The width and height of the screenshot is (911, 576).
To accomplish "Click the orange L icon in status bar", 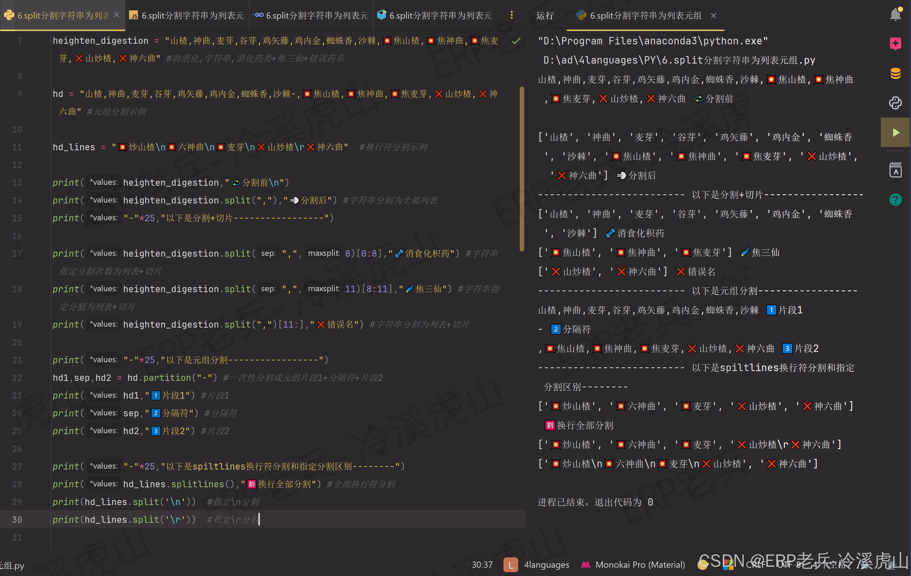I will pyautogui.click(x=510, y=565).
